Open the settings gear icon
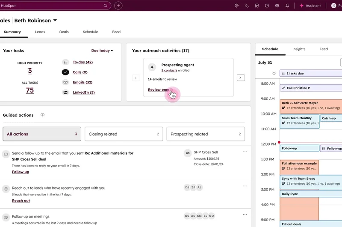The width and height of the screenshot is (342, 227). [x=277, y=6]
